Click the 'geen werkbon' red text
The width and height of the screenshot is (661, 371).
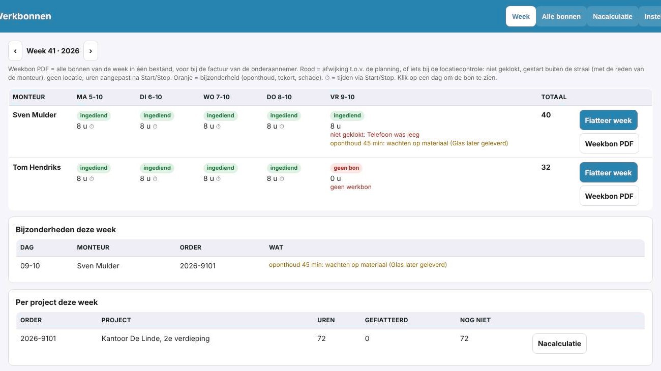(x=351, y=187)
